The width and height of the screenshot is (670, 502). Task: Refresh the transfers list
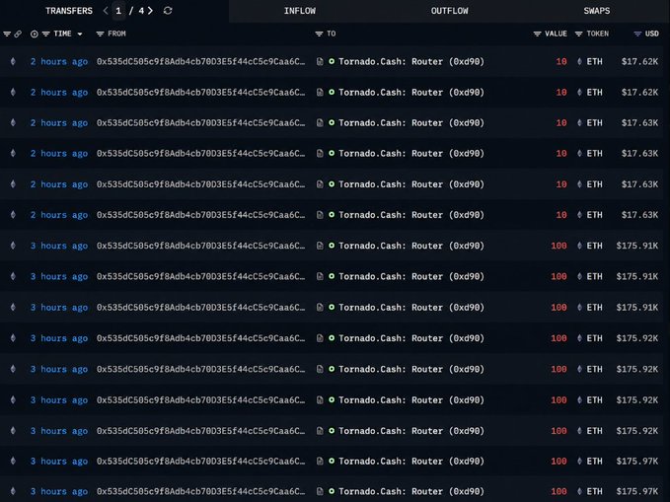click(x=168, y=11)
